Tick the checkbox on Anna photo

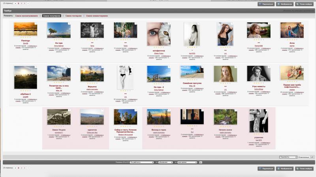coord(302,24)
